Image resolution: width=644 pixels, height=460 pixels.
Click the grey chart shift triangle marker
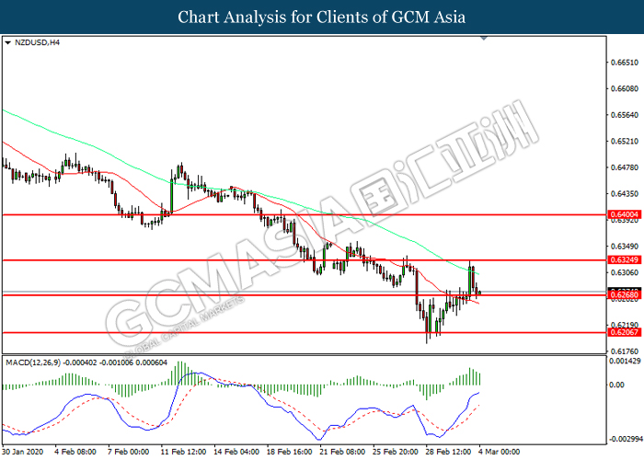click(484, 39)
